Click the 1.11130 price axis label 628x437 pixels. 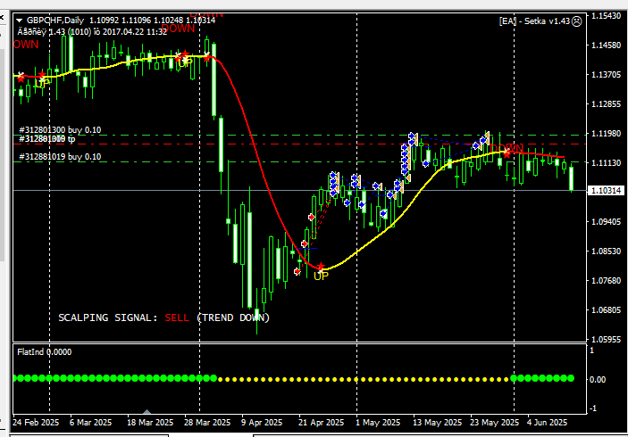[607, 163]
